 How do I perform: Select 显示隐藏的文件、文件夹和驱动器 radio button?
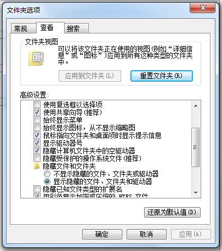(47, 181)
